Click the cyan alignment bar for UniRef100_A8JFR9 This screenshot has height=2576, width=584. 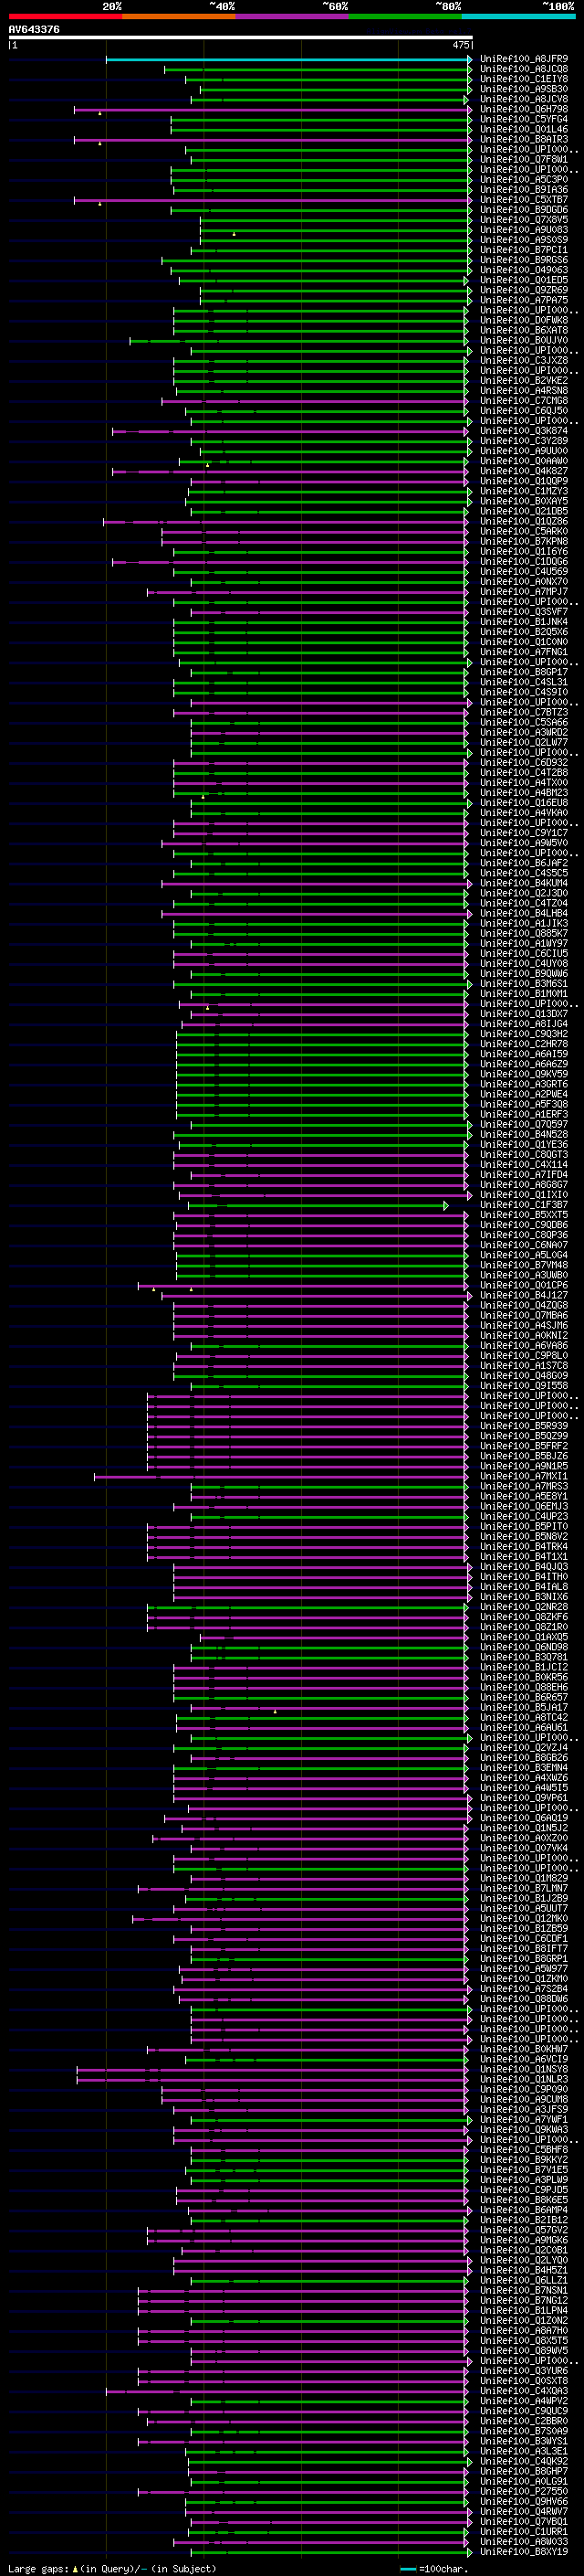click(287, 59)
